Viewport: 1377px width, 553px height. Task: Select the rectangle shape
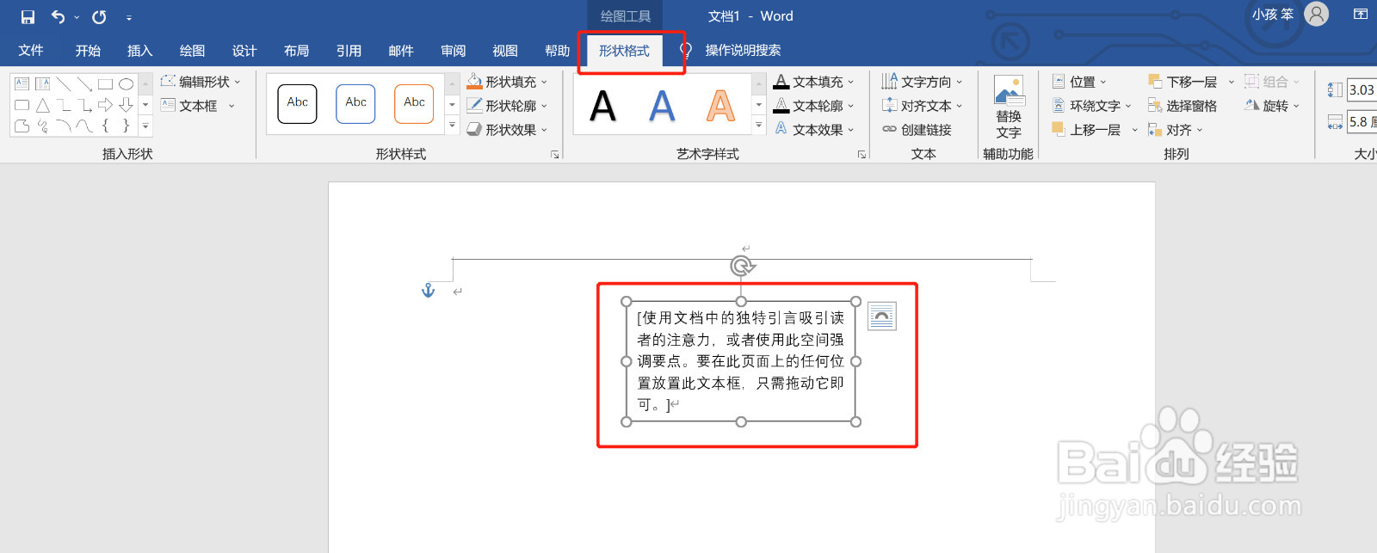point(105,83)
